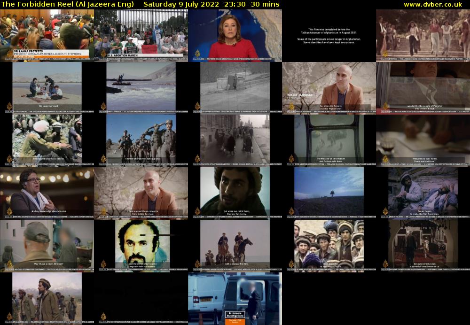This screenshot has width=470, height=325.
Task: Select the boat on river rapids frame
Action: pyautogui.click(x=141, y=88)
